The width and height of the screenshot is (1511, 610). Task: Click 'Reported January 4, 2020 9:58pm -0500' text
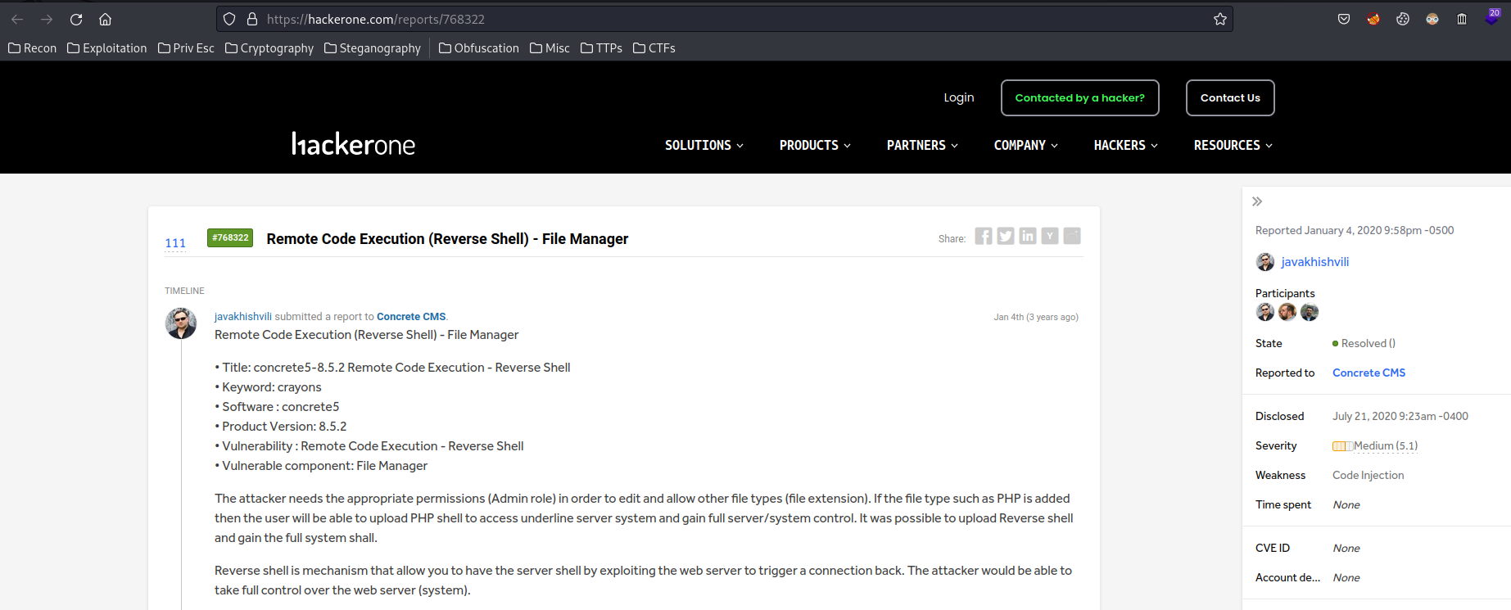pyautogui.click(x=1355, y=230)
